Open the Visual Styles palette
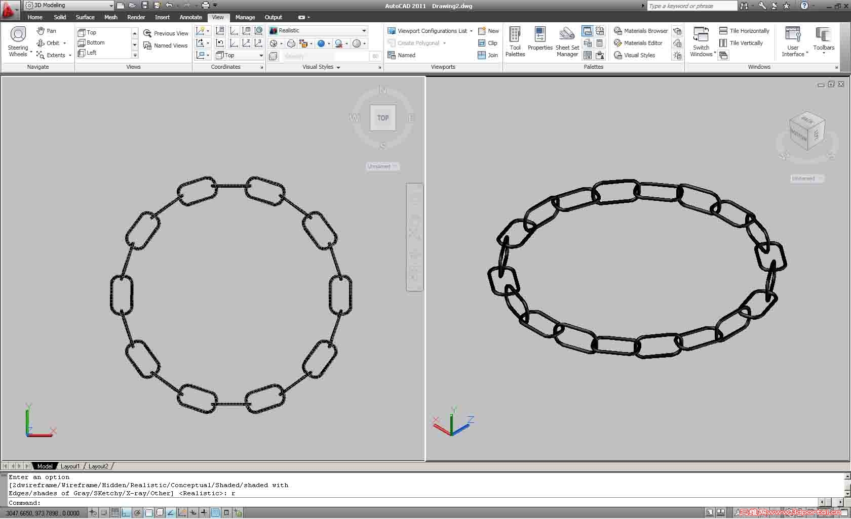 coord(635,55)
